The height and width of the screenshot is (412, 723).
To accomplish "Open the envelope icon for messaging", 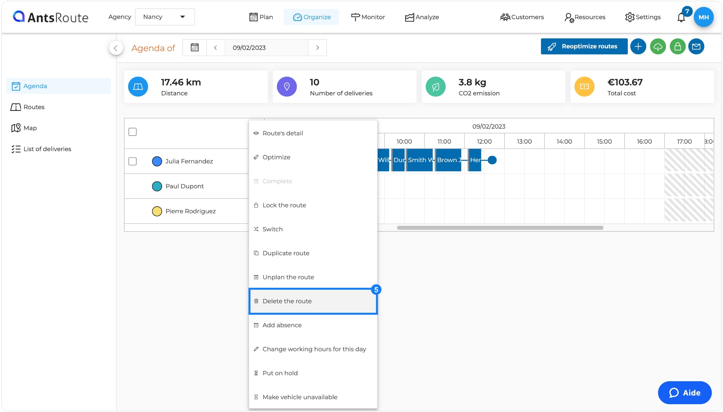I will tap(697, 46).
